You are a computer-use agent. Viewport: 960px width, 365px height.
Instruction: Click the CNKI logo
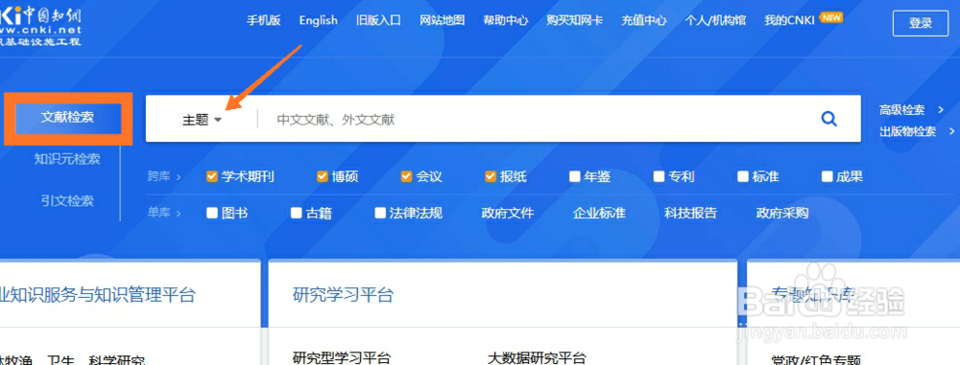pos(40,25)
